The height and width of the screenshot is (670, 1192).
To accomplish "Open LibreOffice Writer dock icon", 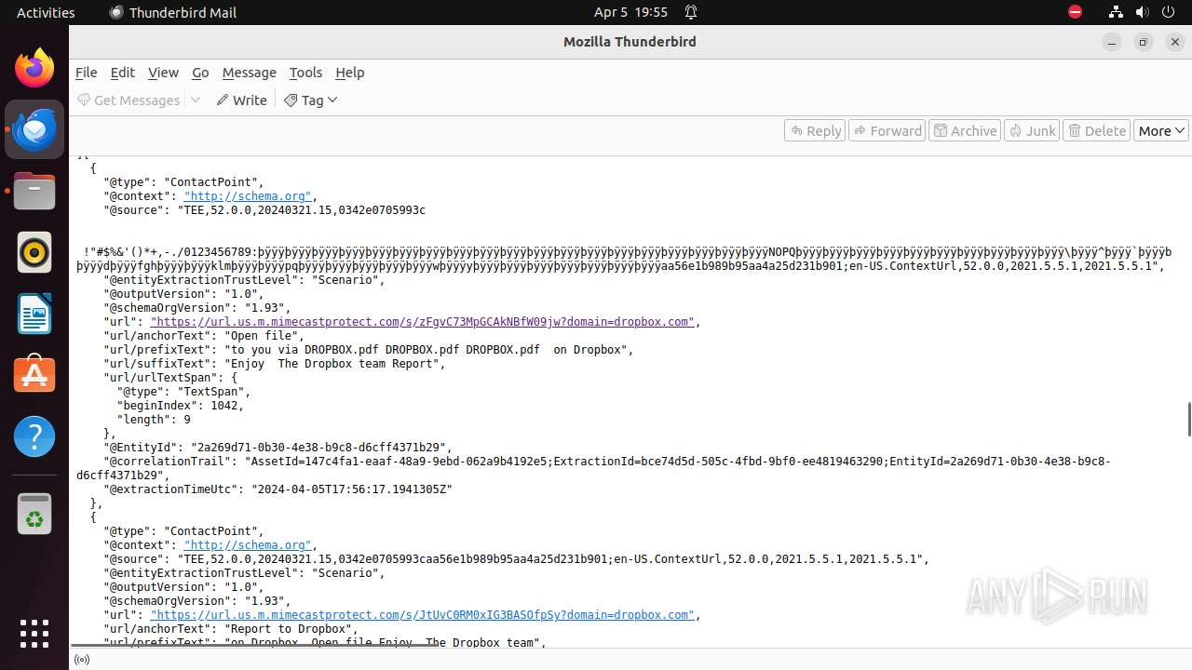I will coord(34,314).
